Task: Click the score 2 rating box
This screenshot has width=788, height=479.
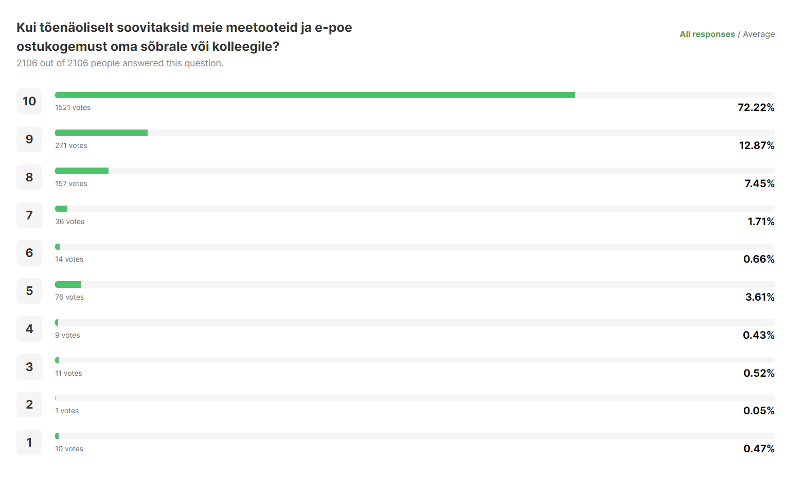Action: (29, 404)
